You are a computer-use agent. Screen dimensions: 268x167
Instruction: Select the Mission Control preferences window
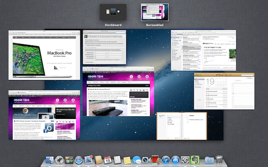click(x=105, y=47)
